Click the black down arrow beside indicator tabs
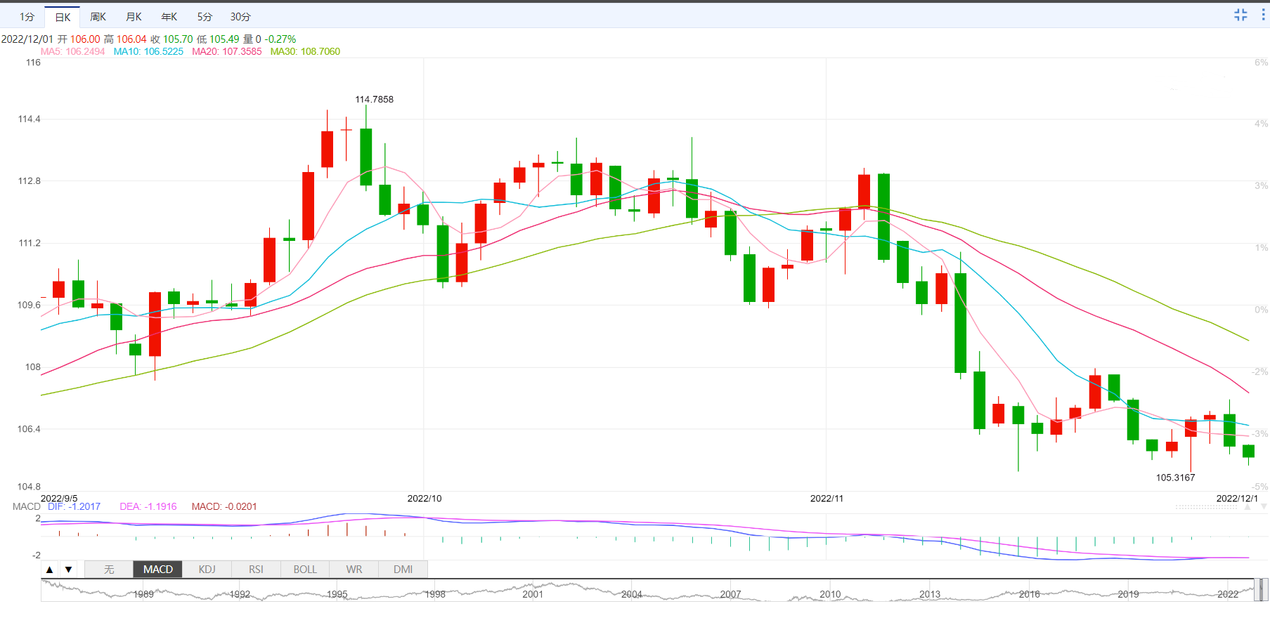Screen dimensions: 1270x618 (x=68, y=570)
